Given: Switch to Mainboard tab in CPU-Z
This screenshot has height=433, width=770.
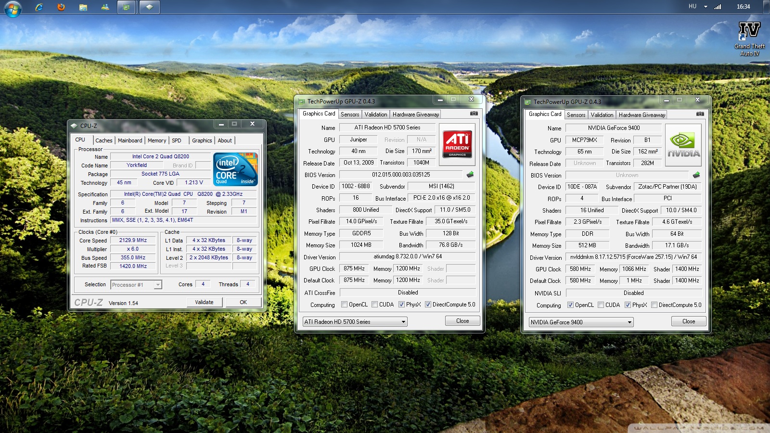Looking at the screenshot, I should click(130, 140).
